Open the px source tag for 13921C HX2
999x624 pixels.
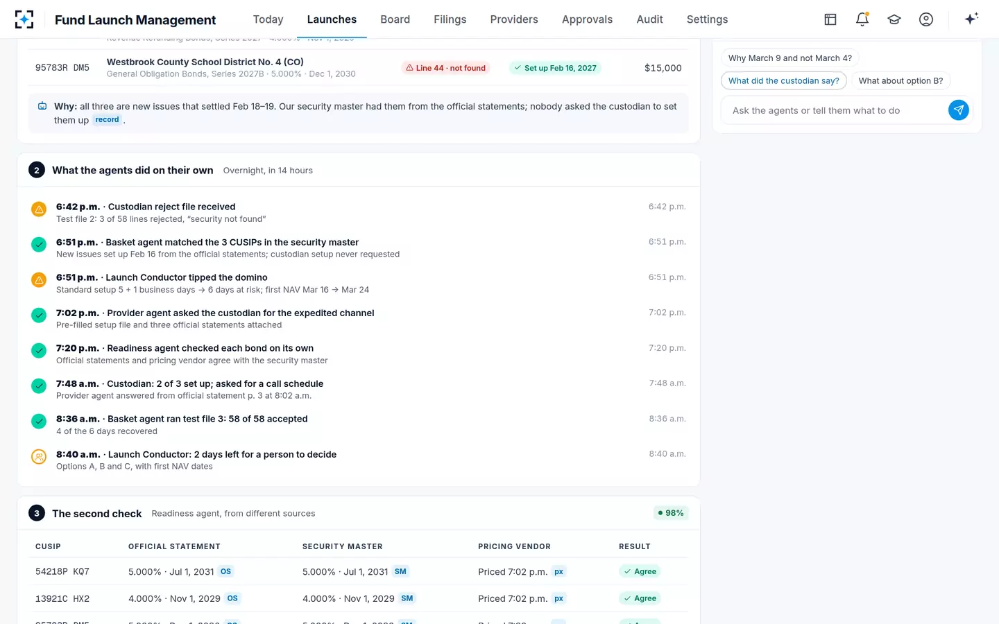pyautogui.click(x=558, y=598)
